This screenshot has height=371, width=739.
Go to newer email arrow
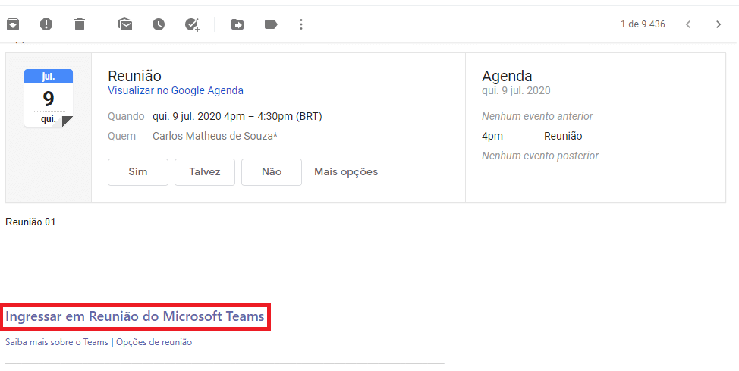tap(688, 24)
